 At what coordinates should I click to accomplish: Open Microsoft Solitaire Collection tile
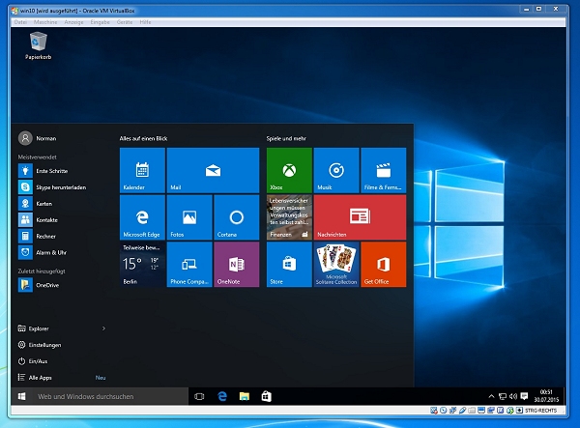[336, 265]
